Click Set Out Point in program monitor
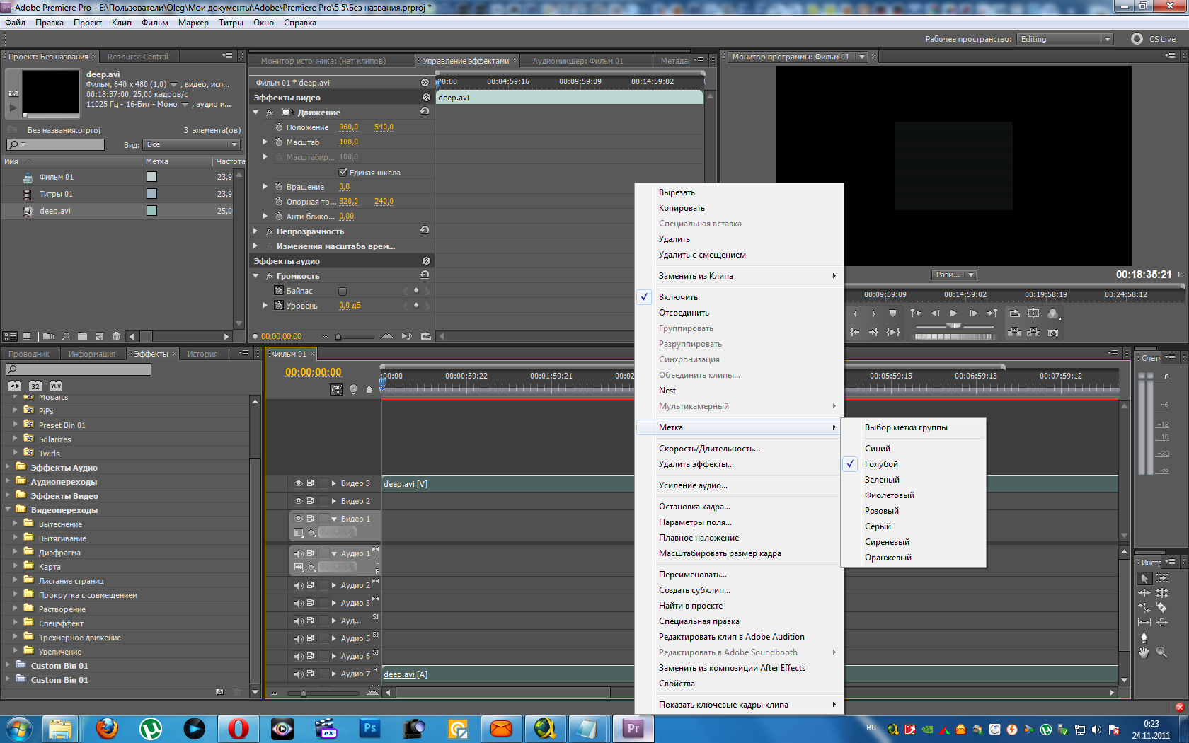The width and height of the screenshot is (1189, 743). pos(873,313)
